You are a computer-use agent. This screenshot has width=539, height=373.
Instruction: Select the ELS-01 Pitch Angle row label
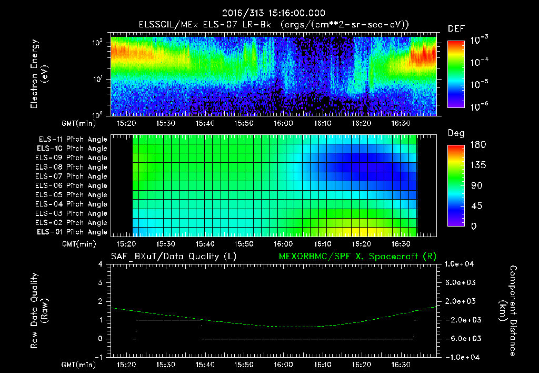(72, 232)
